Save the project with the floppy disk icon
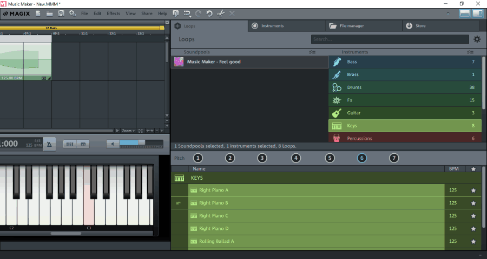The height and width of the screenshot is (259, 487). [61, 13]
